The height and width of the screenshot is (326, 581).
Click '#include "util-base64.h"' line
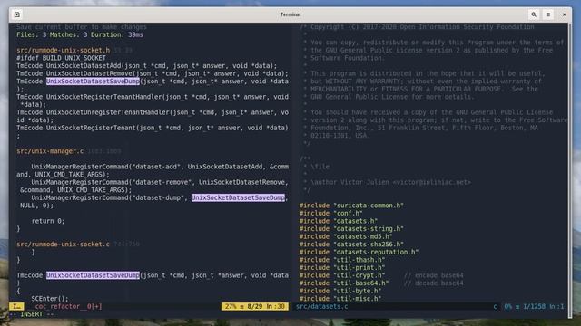click(344, 283)
